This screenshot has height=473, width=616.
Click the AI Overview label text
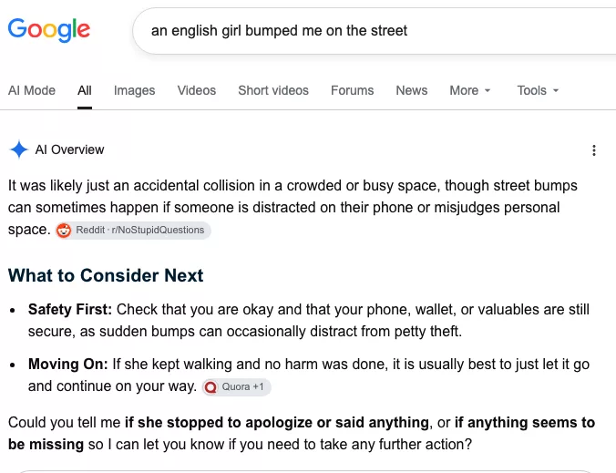69,149
